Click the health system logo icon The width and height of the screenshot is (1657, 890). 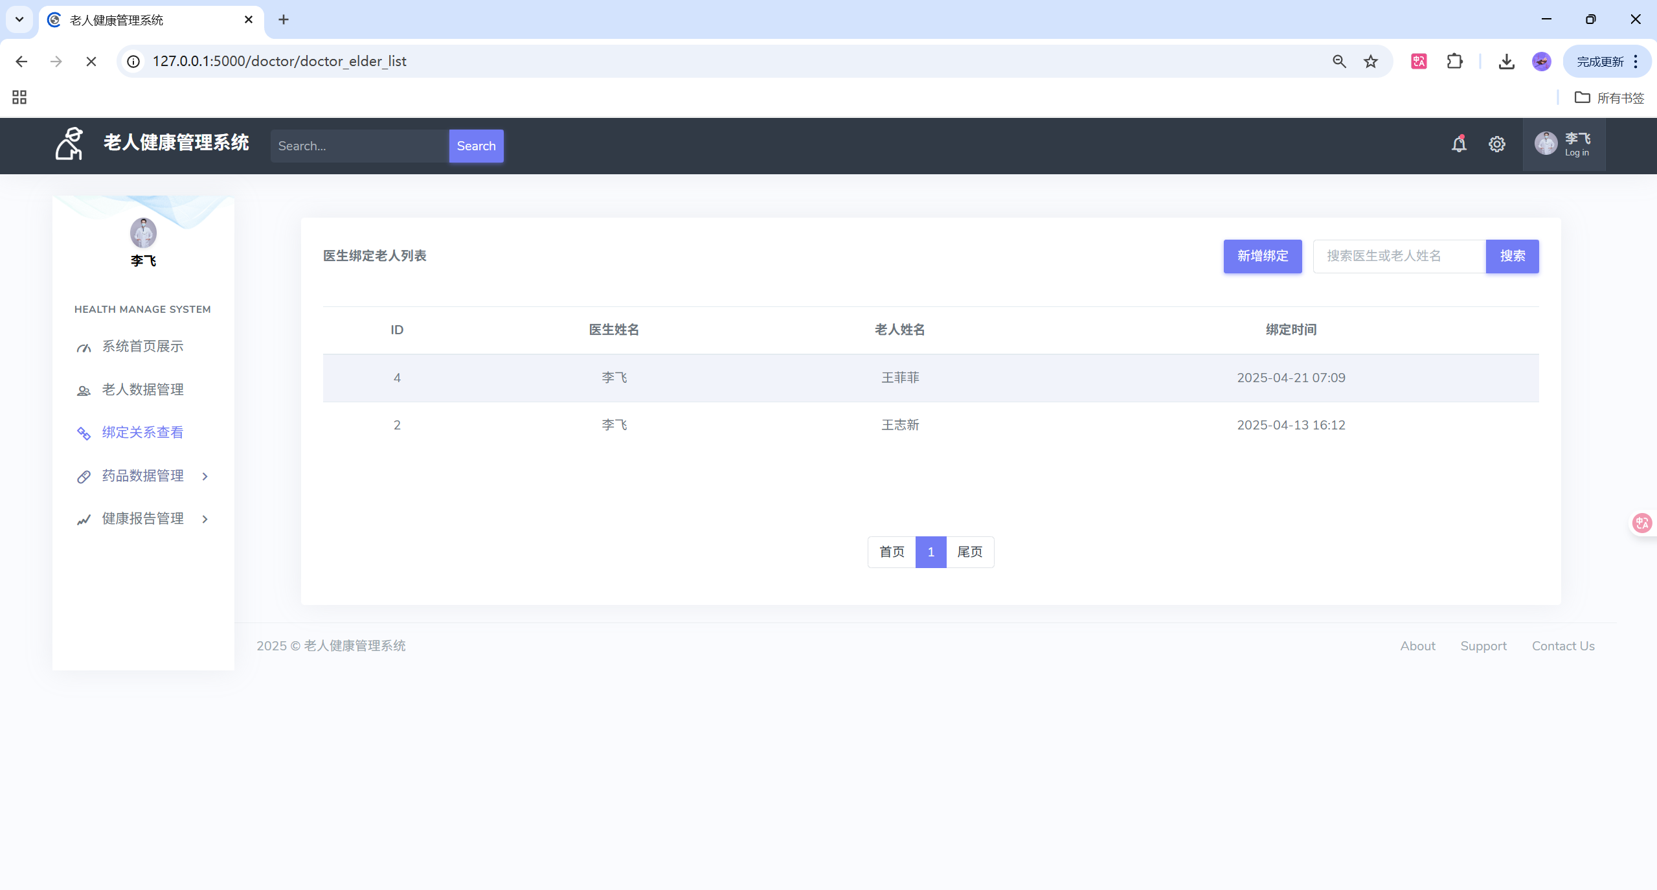click(69, 143)
